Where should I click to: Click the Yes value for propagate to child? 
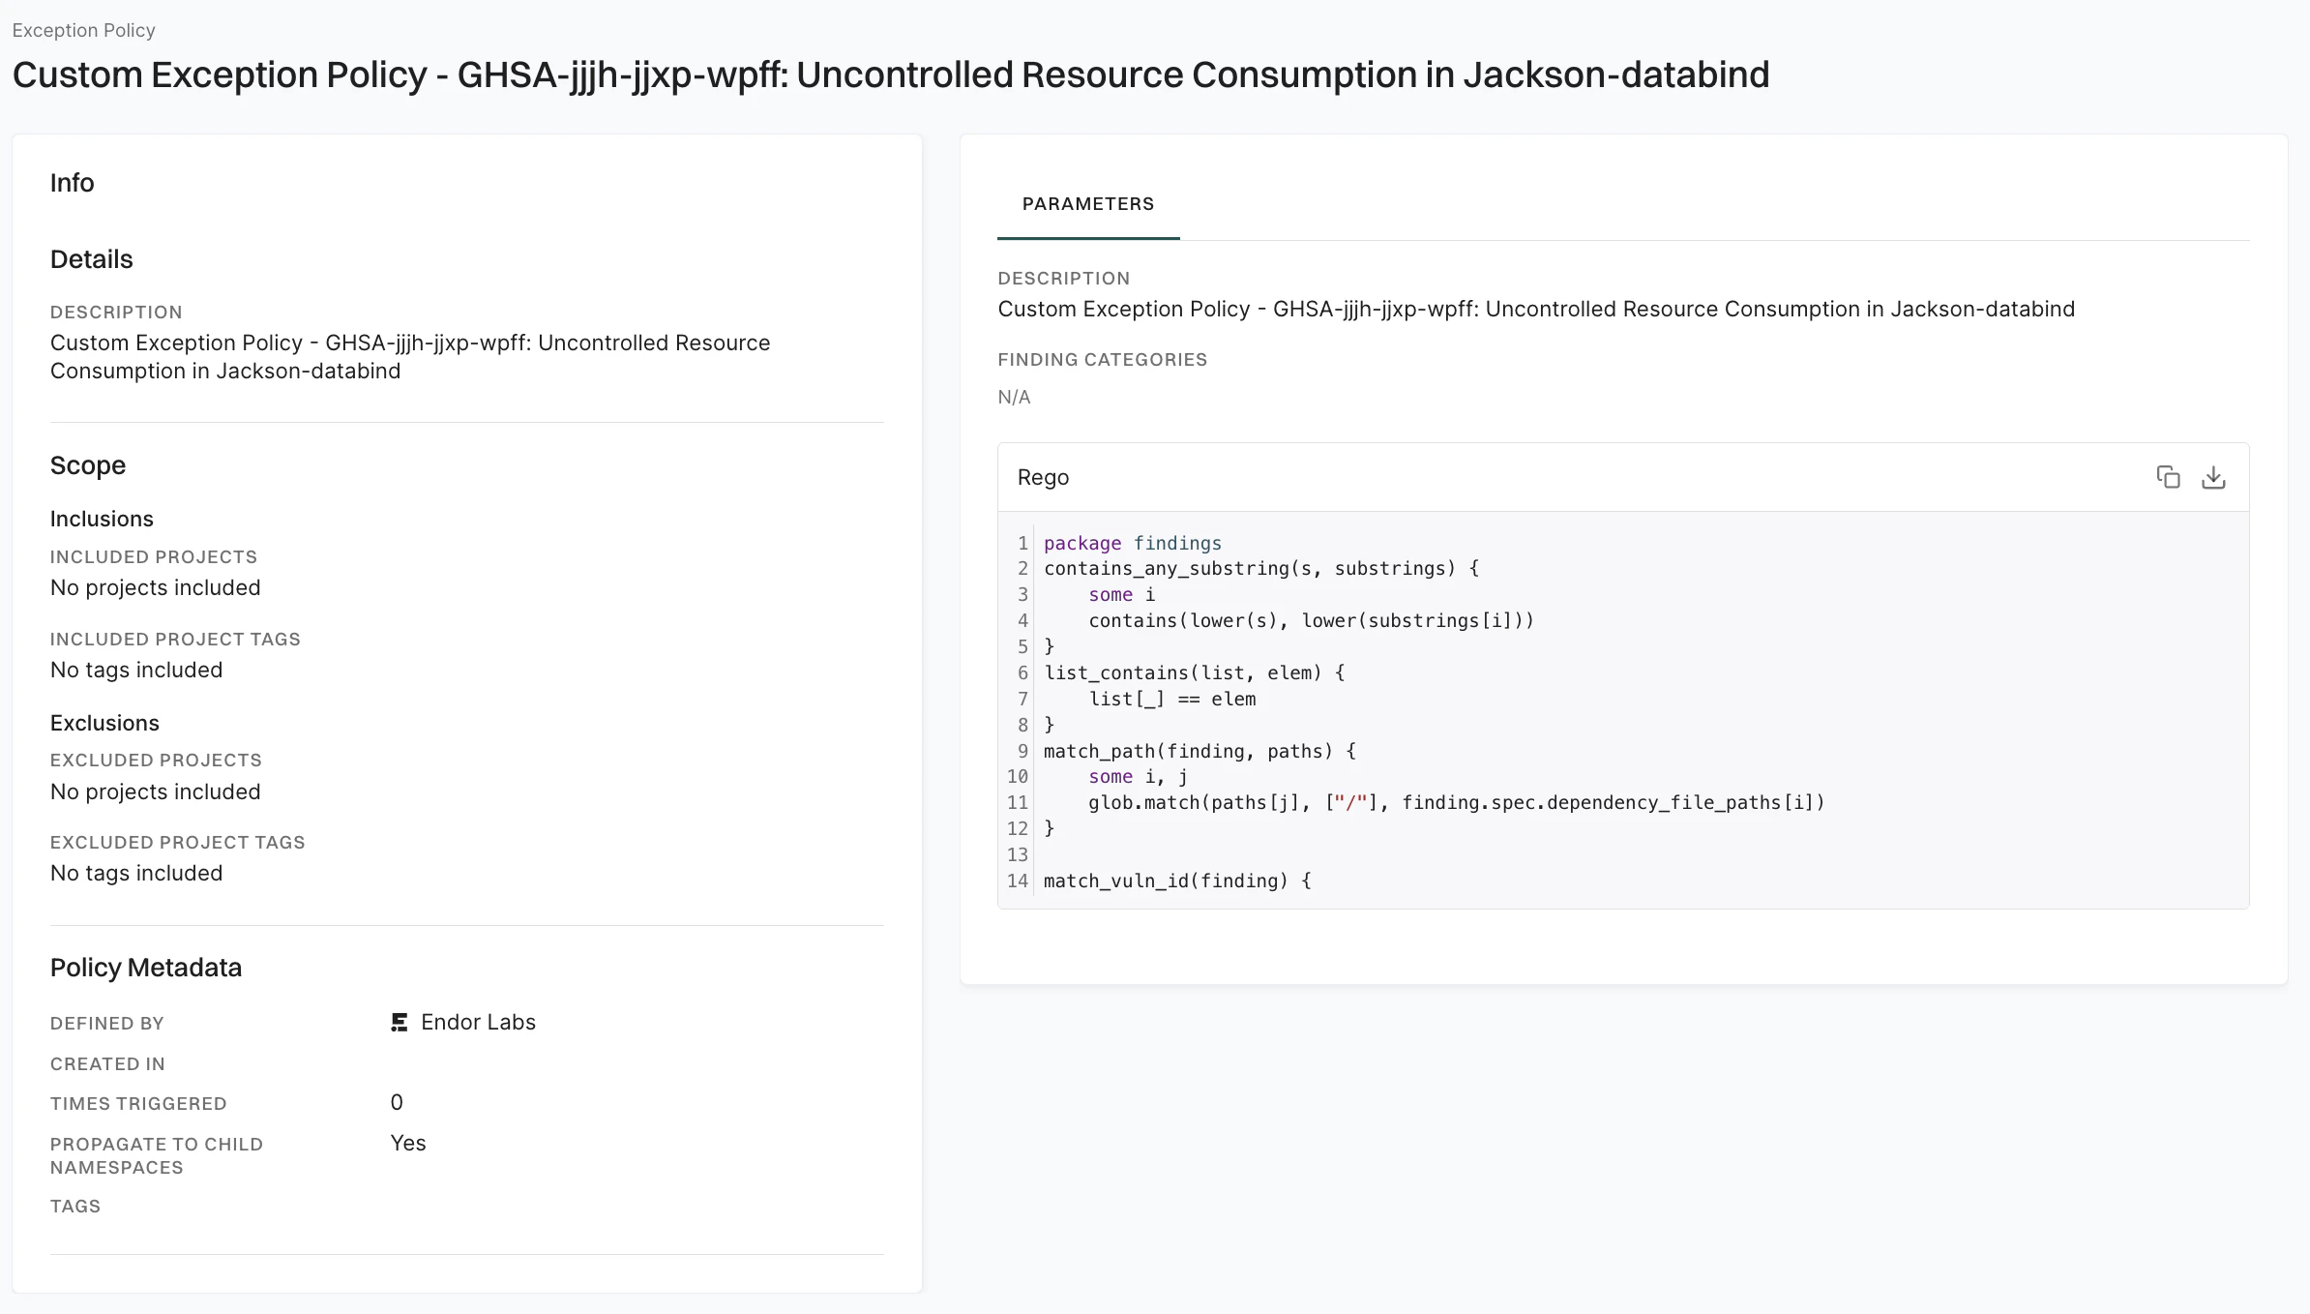(407, 1143)
